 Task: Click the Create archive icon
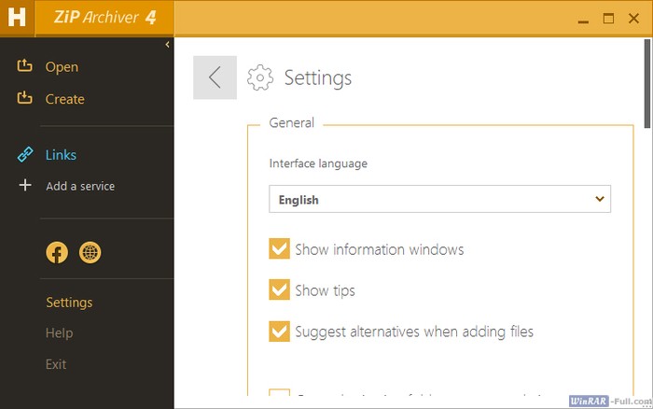tap(25, 98)
